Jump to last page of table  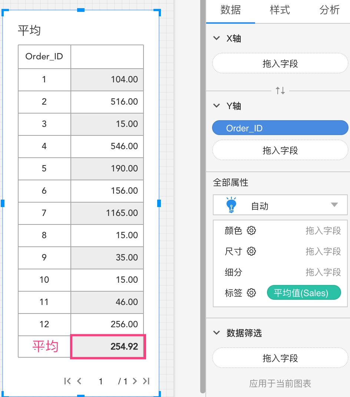146,381
